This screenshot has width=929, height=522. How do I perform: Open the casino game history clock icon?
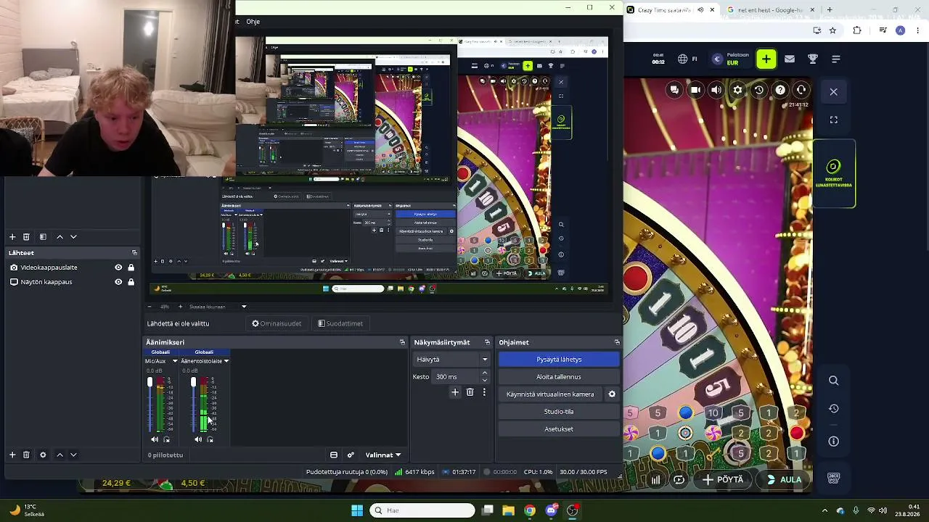[758, 90]
